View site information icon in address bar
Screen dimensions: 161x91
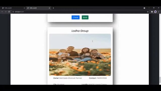click(13, 12)
